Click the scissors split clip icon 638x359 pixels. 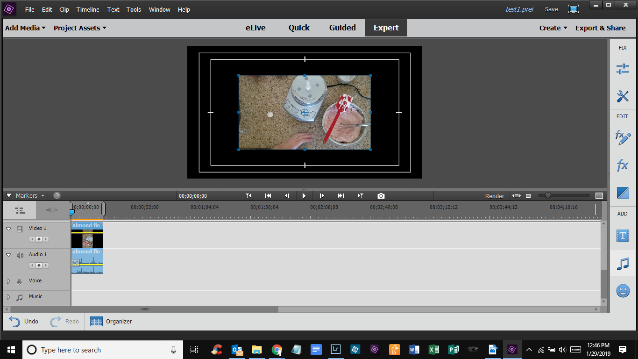coord(76,263)
